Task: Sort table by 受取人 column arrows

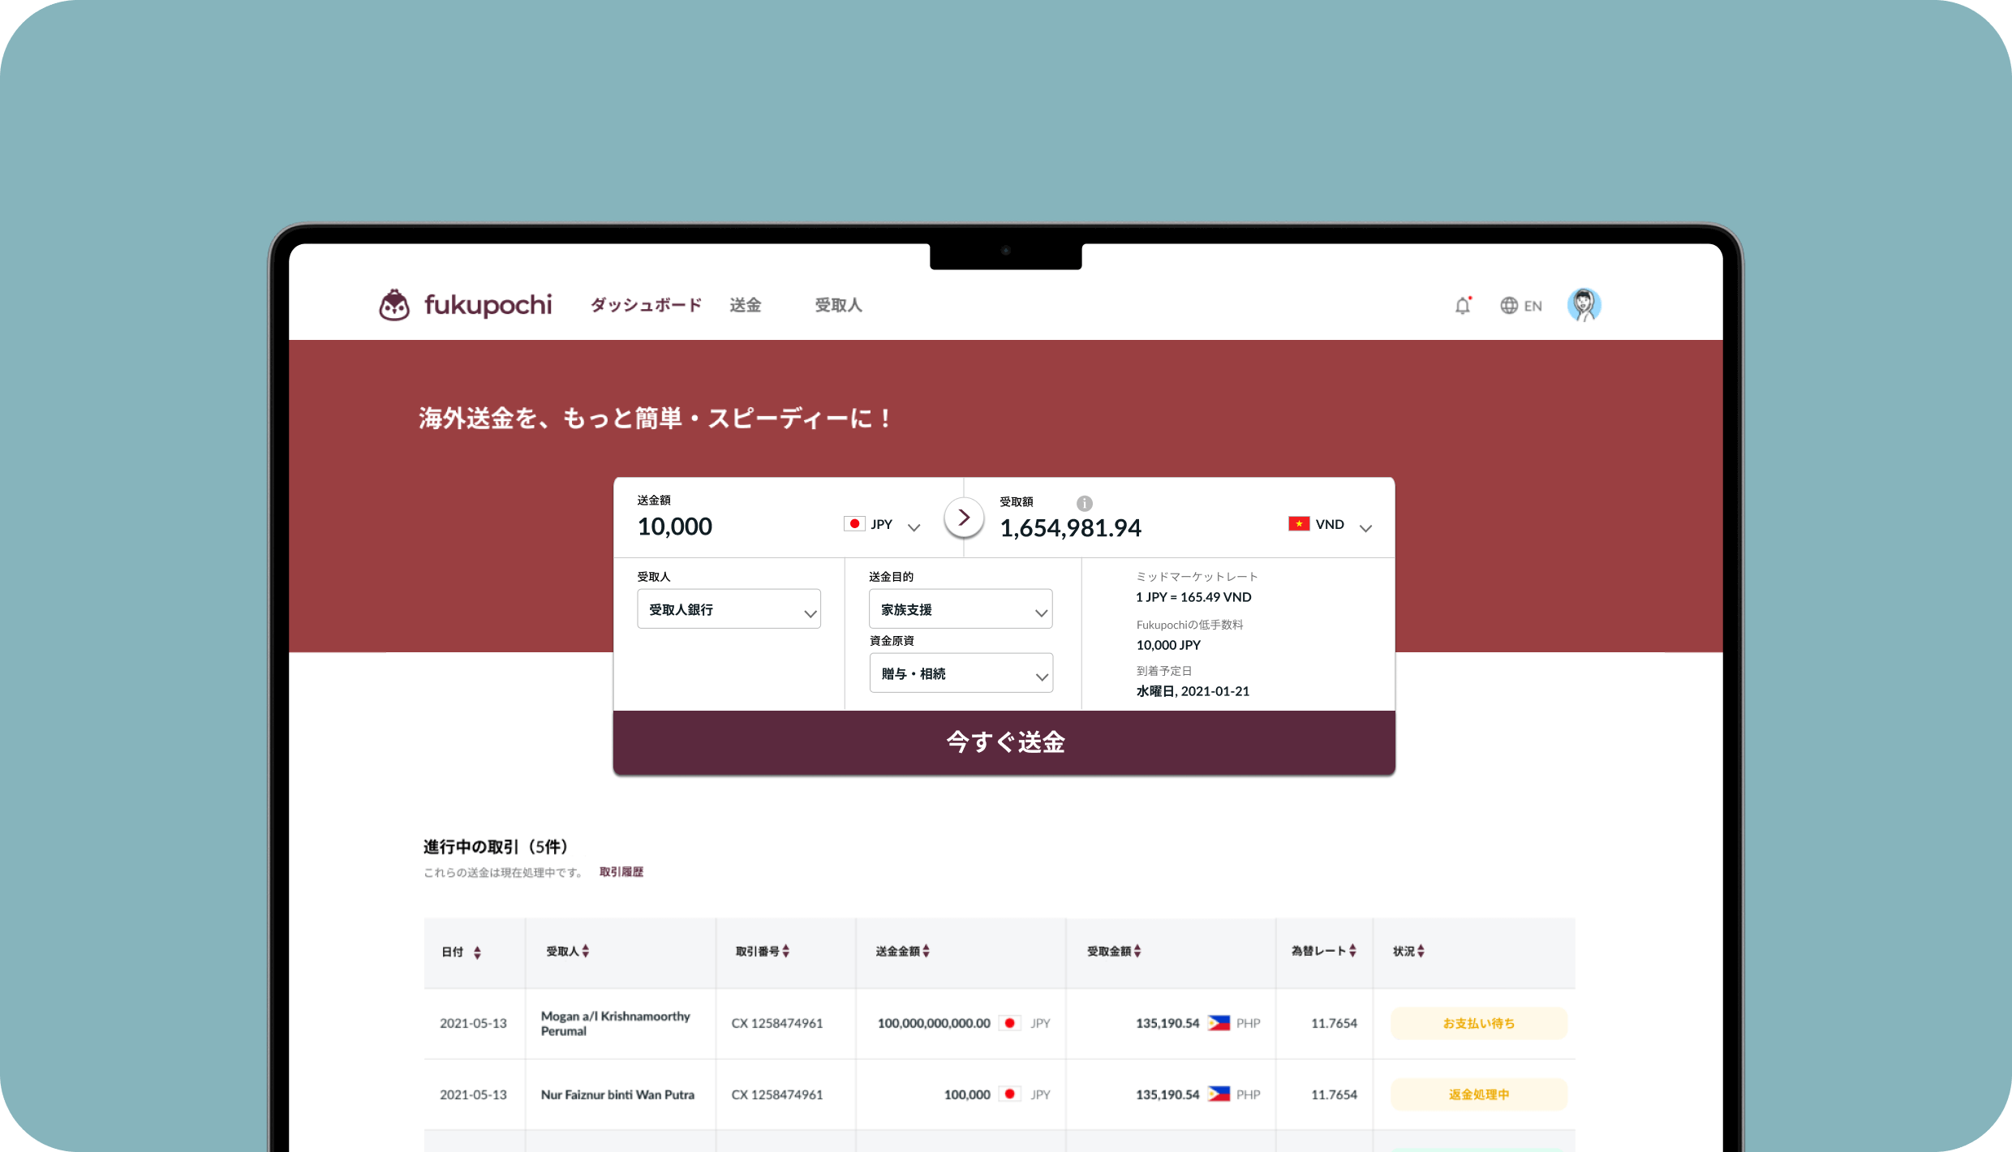Action: (585, 951)
